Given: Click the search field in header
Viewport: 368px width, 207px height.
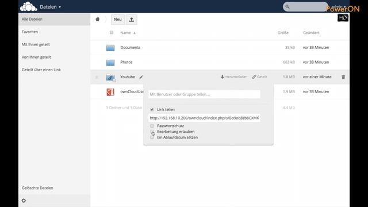Looking at the screenshot, I should (305, 6).
